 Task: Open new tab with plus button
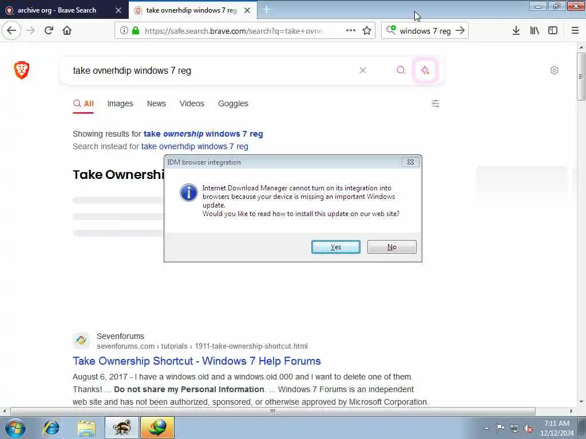pos(267,10)
